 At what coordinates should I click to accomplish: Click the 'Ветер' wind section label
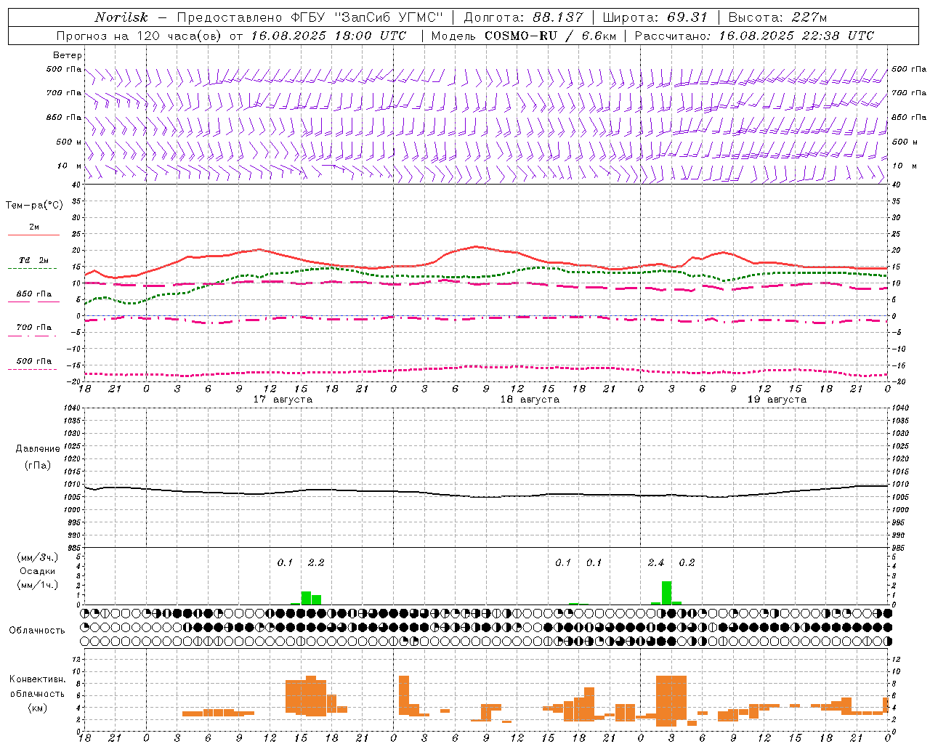pyautogui.click(x=68, y=55)
